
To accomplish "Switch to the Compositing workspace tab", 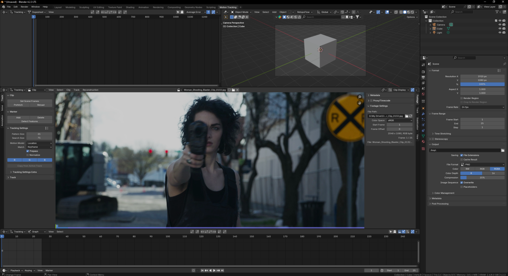I will pyautogui.click(x=174, y=7).
